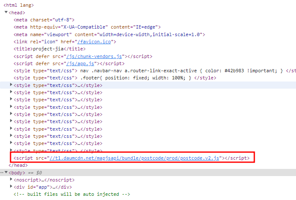Expand the highlighted style element below .footer style
The height and width of the screenshot is (200, 296).
[x=11, y=85]
